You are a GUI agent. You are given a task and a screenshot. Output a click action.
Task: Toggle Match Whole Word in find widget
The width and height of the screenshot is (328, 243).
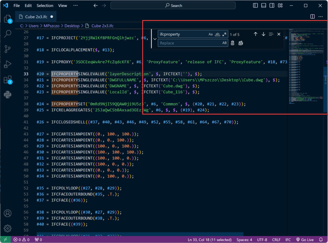point(217,34)
